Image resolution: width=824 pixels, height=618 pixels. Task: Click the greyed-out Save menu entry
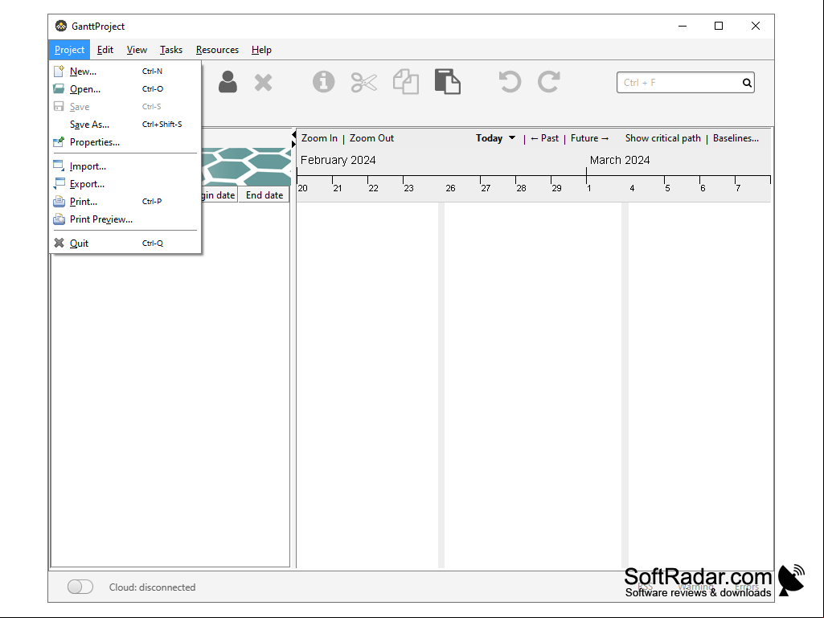(125, 107)
